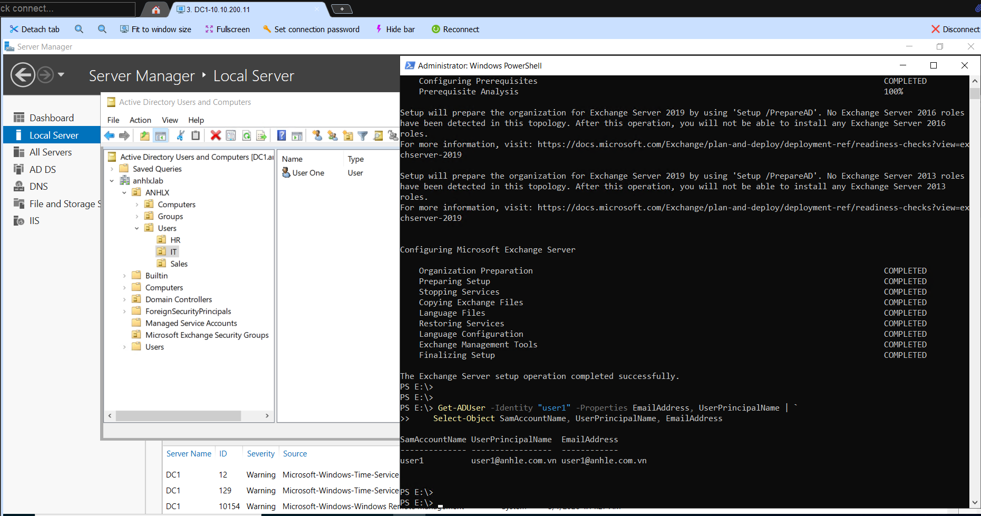Click Zoom in magnifier in connection bar
981x516 pixels.
79,29
